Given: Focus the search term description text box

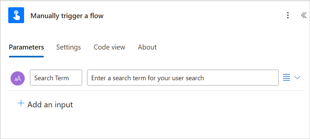Looking at the screenshot, I should (x=183, y=78).
